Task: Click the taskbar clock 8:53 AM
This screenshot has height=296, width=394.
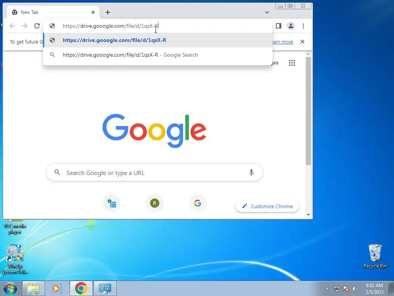Action: tap(374, 286)
